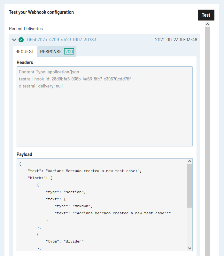Switch to the REQUEST tab
The width and height of the screenshot is (224, 256).
tap(25, 52)
